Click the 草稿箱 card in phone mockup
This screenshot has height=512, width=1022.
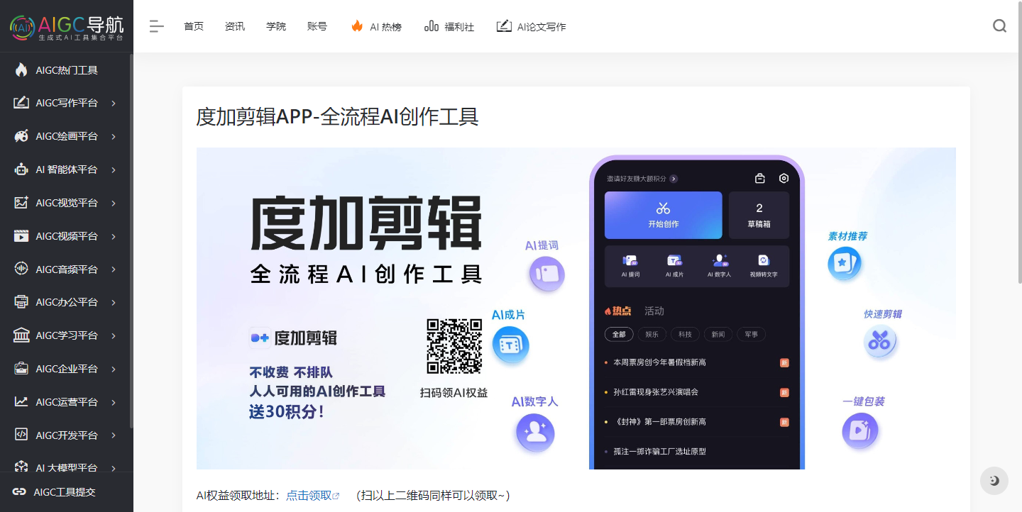point(759,216)
